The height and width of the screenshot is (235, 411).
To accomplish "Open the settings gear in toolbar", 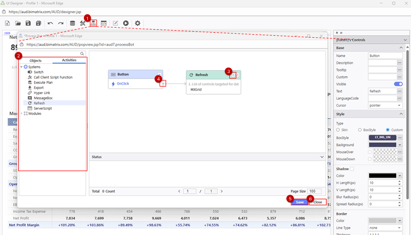I will [x=137, y=23].
